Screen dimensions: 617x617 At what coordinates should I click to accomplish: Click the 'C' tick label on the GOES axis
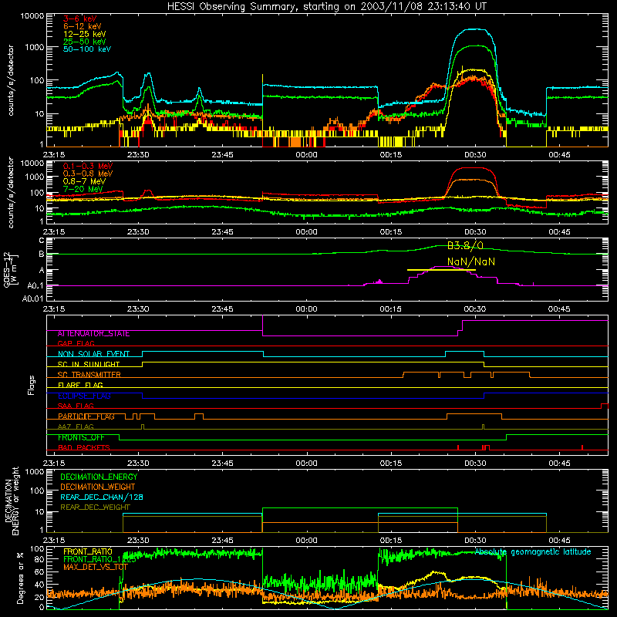click(x=42, y=240)
